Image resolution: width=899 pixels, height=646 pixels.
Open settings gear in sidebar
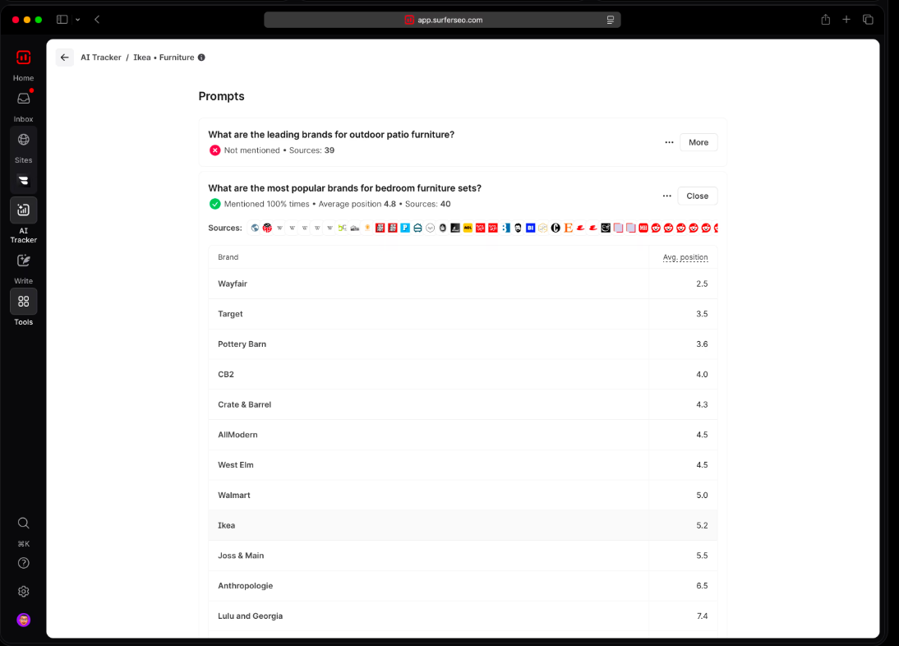tap(23, 592)
